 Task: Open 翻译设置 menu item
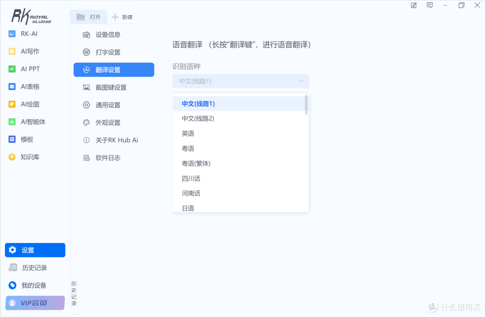114,70
